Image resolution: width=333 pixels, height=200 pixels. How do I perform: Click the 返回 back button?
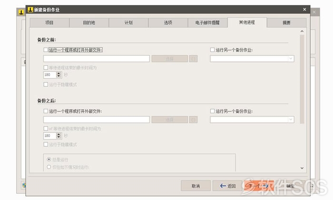click(227, 186)
